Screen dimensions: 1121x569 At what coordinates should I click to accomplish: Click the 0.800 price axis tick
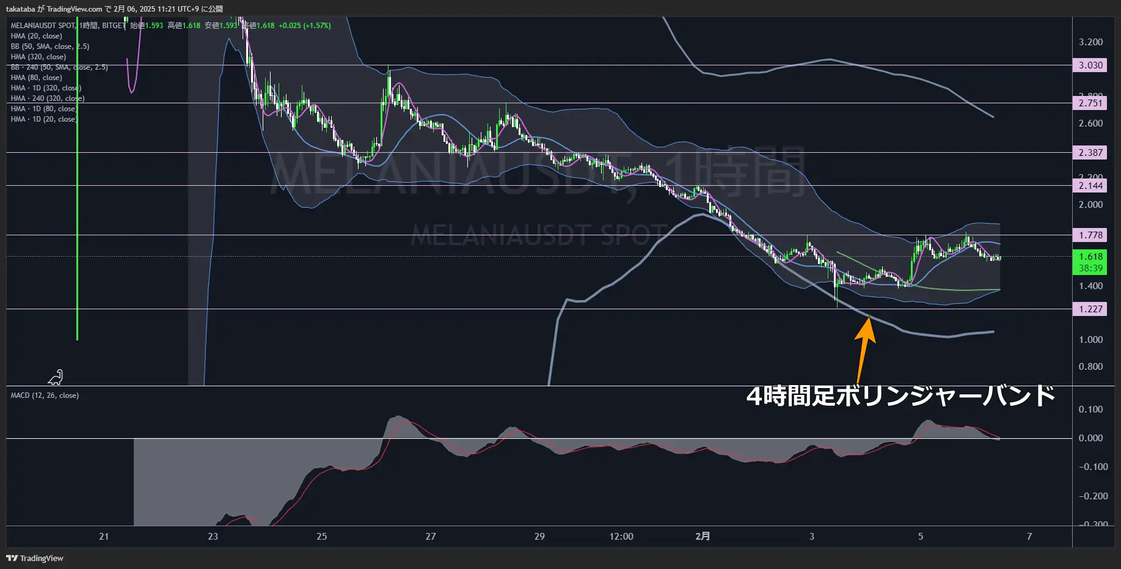tap(1090, 367)
